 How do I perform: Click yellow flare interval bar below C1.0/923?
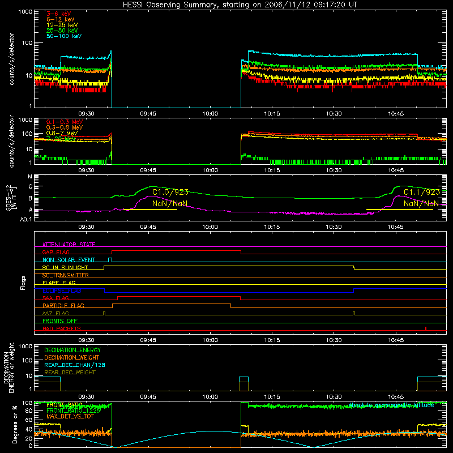pos(150,209)
